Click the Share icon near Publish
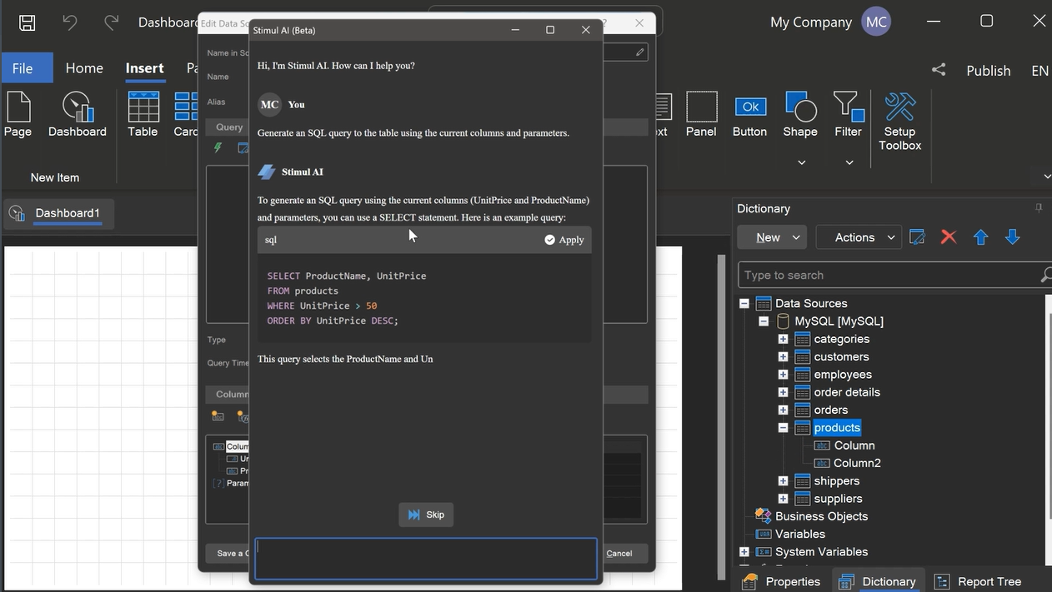 point(939,70)
